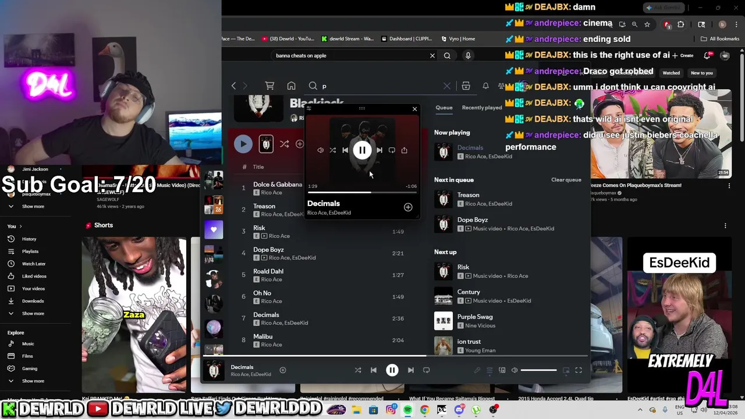The height and width of the screenshot is (419, 745).
Task: Seek on the mini player progress bar
Action: tap(362, 192)
